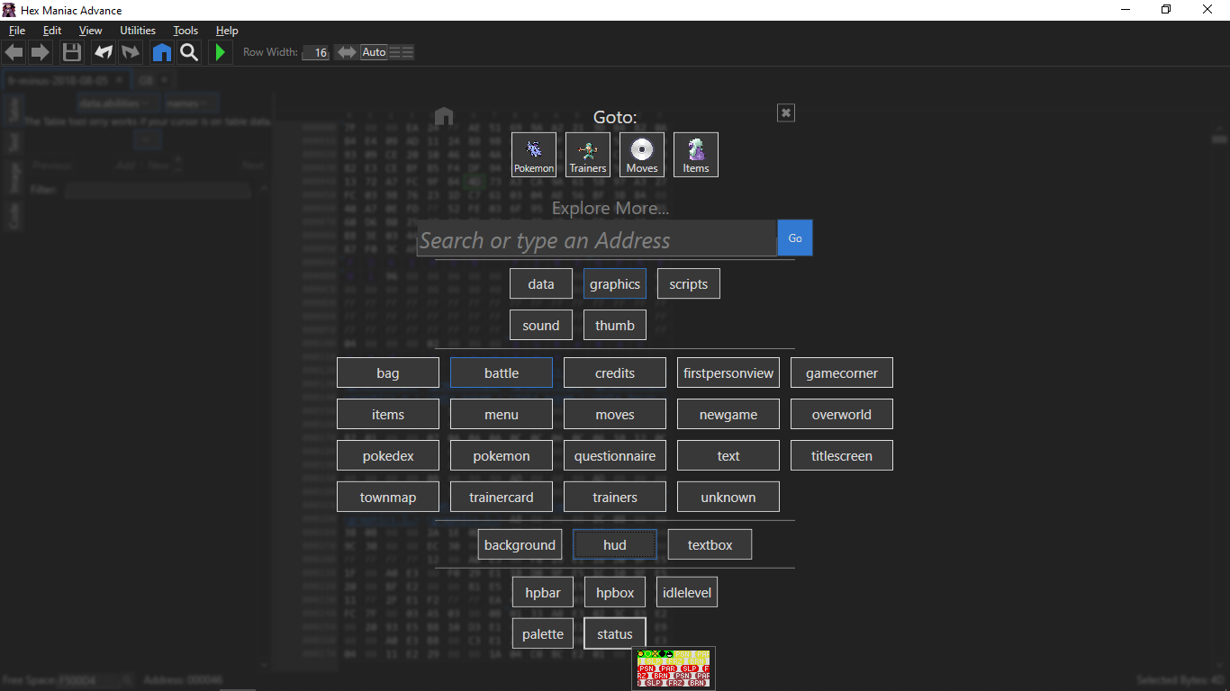Click the blue Home goto icon

click(x=162, y=52)
